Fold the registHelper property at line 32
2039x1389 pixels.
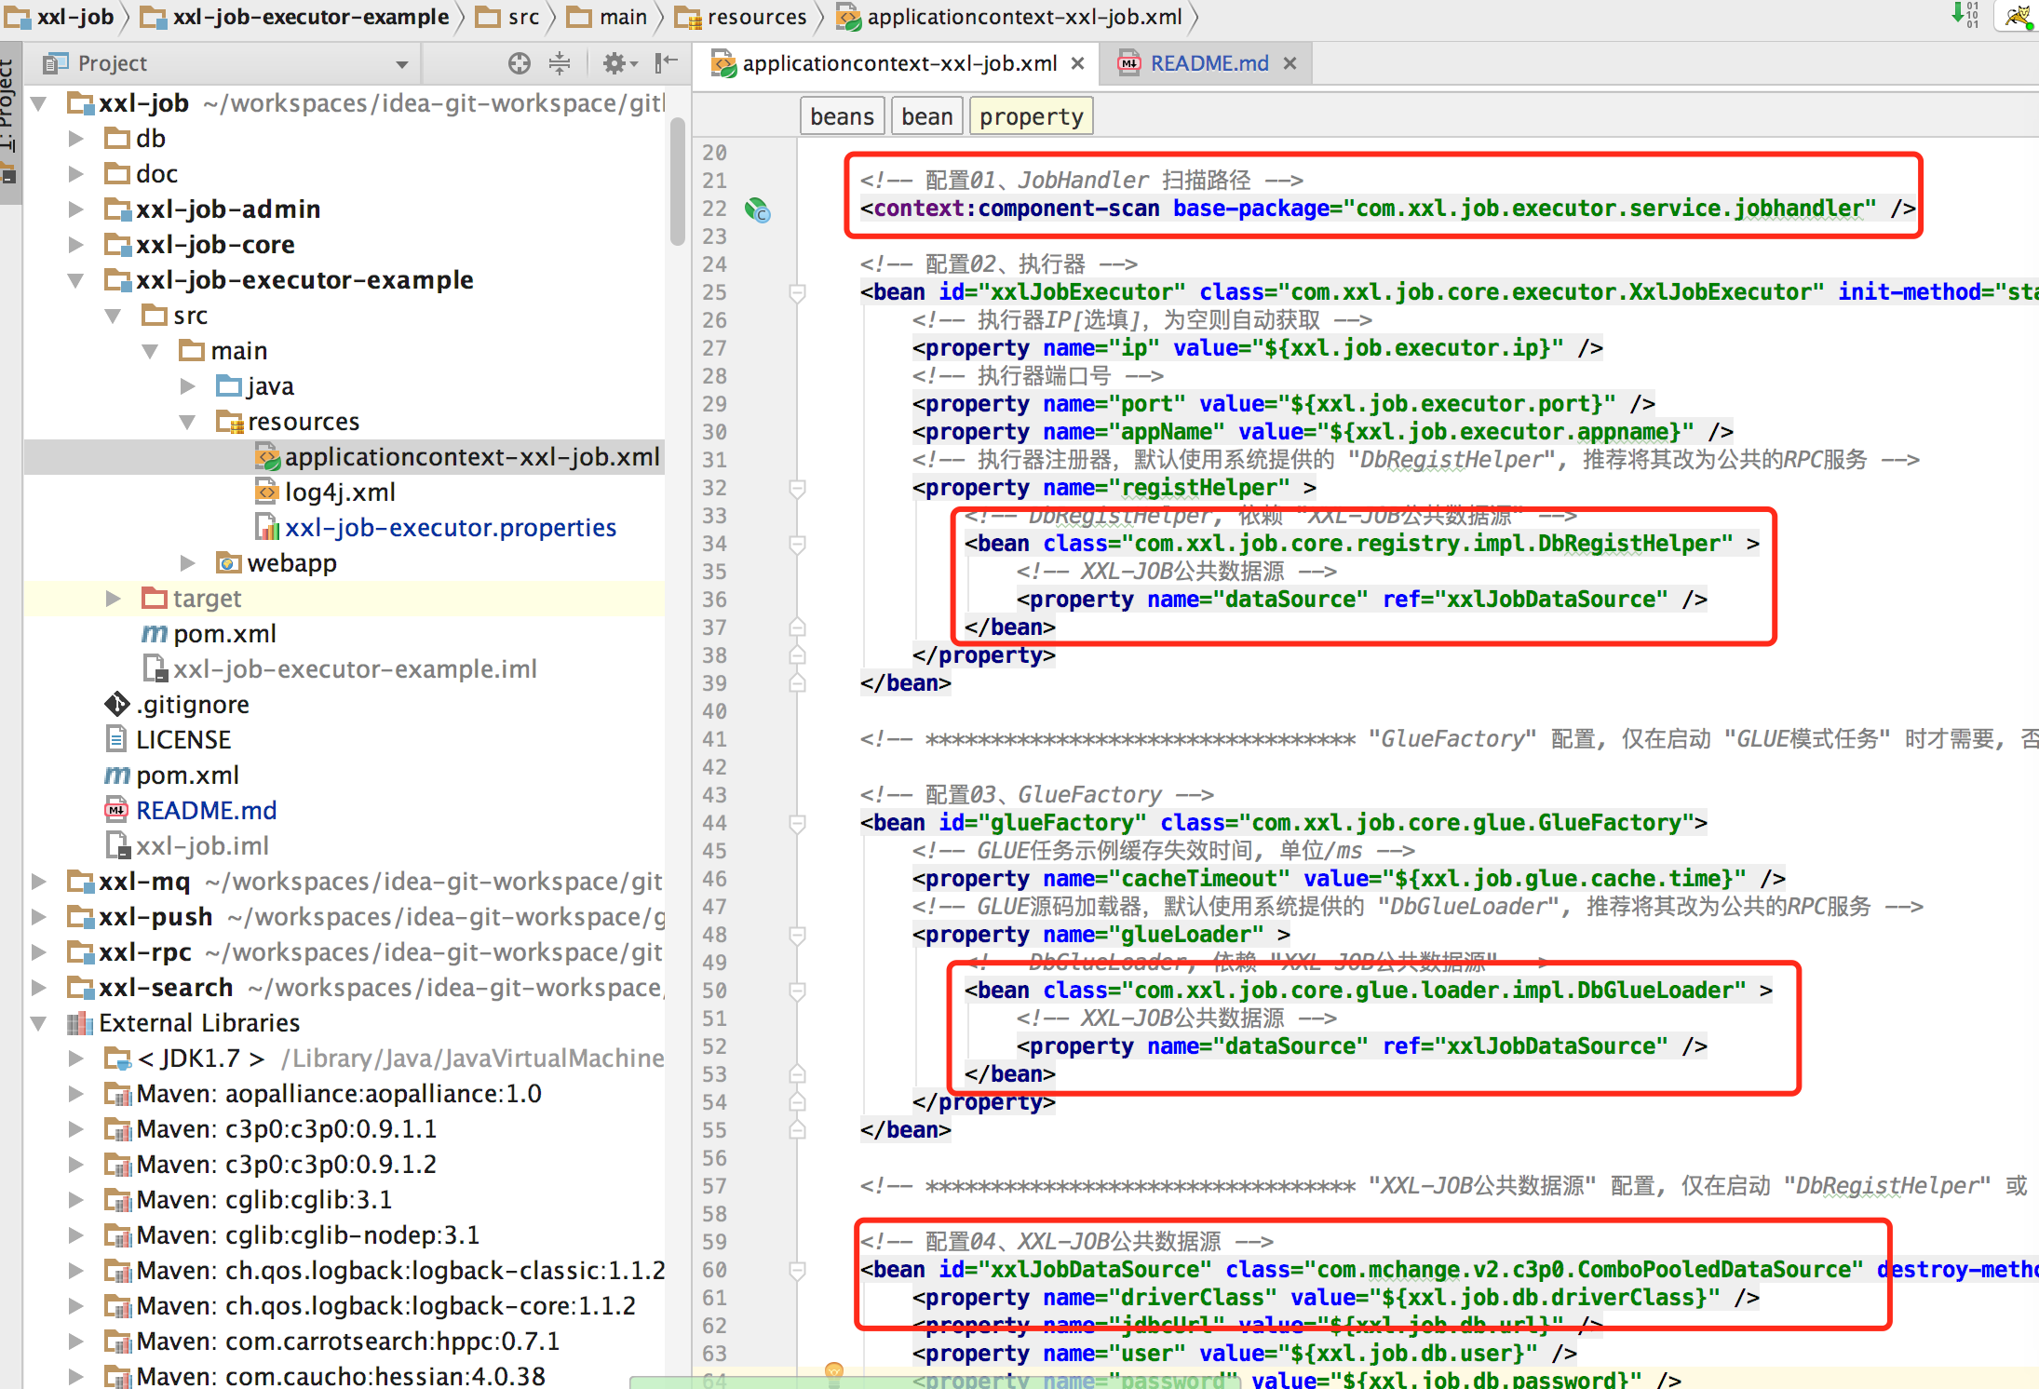pos(797,488)
